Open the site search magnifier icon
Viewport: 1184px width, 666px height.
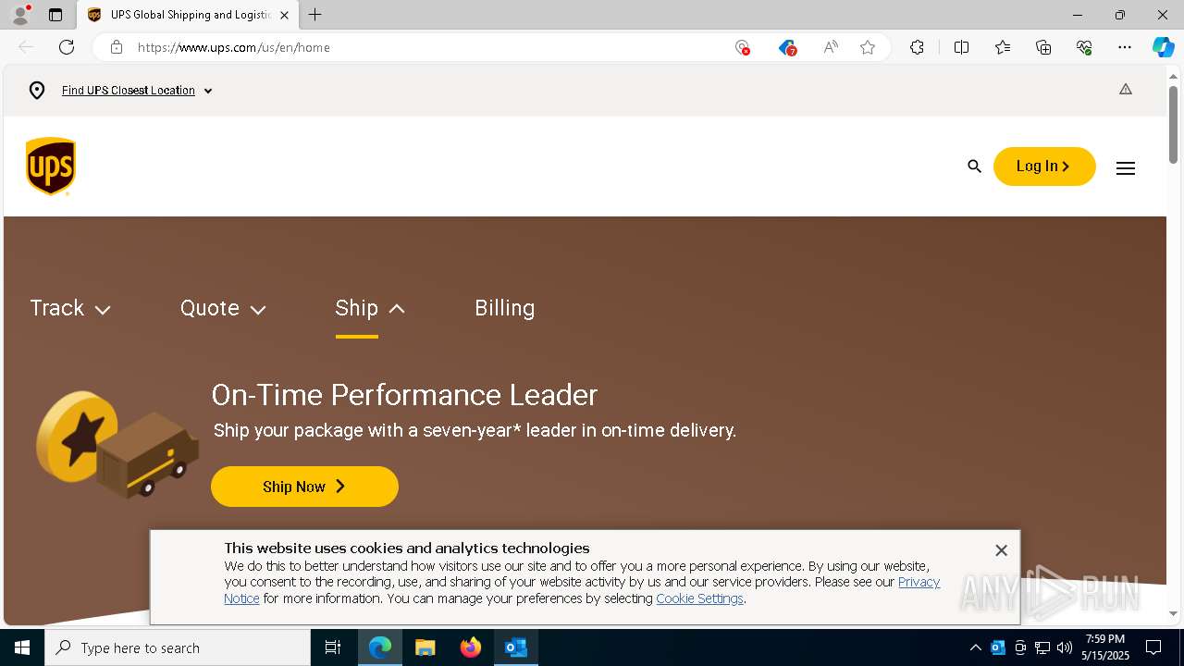974,166
